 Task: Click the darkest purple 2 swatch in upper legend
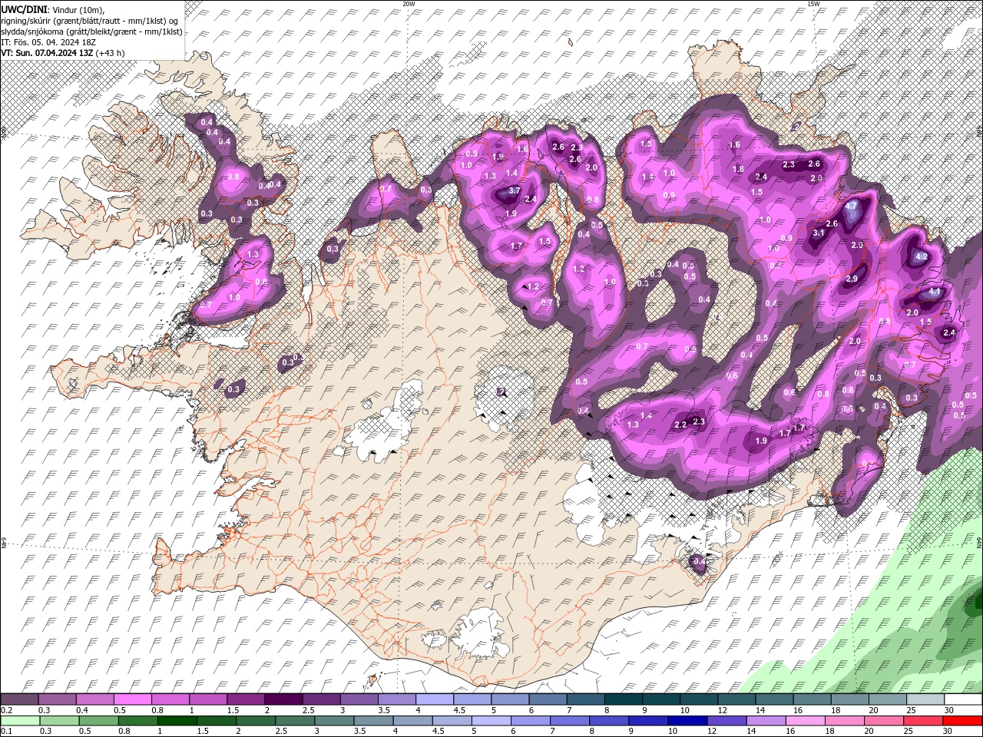click(283, 699)
